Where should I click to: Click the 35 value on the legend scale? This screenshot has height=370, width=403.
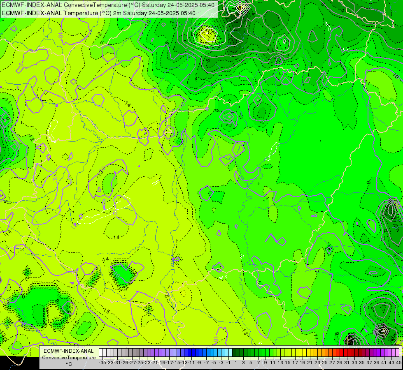click(x=362, y=363)
